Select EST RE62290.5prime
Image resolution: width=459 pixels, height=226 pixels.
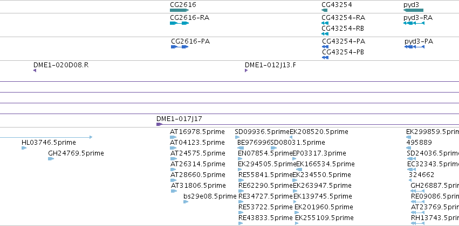265,186
